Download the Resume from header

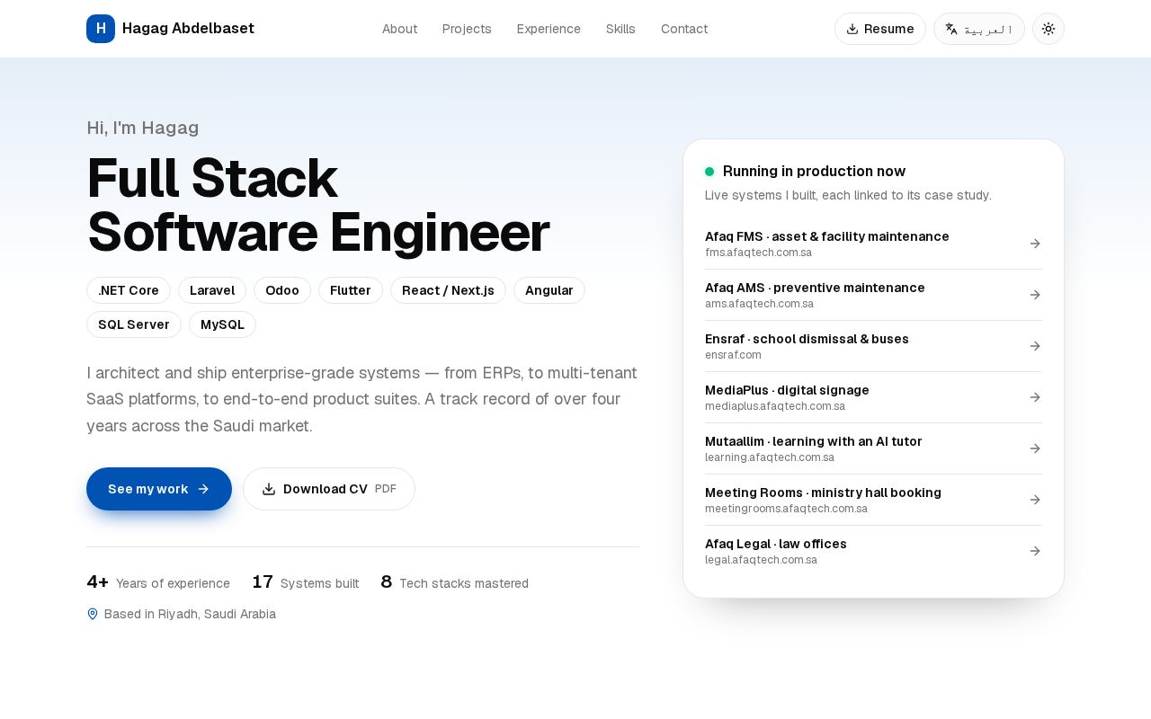[880, 29]
